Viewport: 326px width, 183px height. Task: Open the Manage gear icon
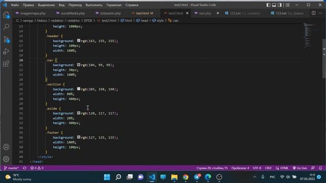(6, 159)
